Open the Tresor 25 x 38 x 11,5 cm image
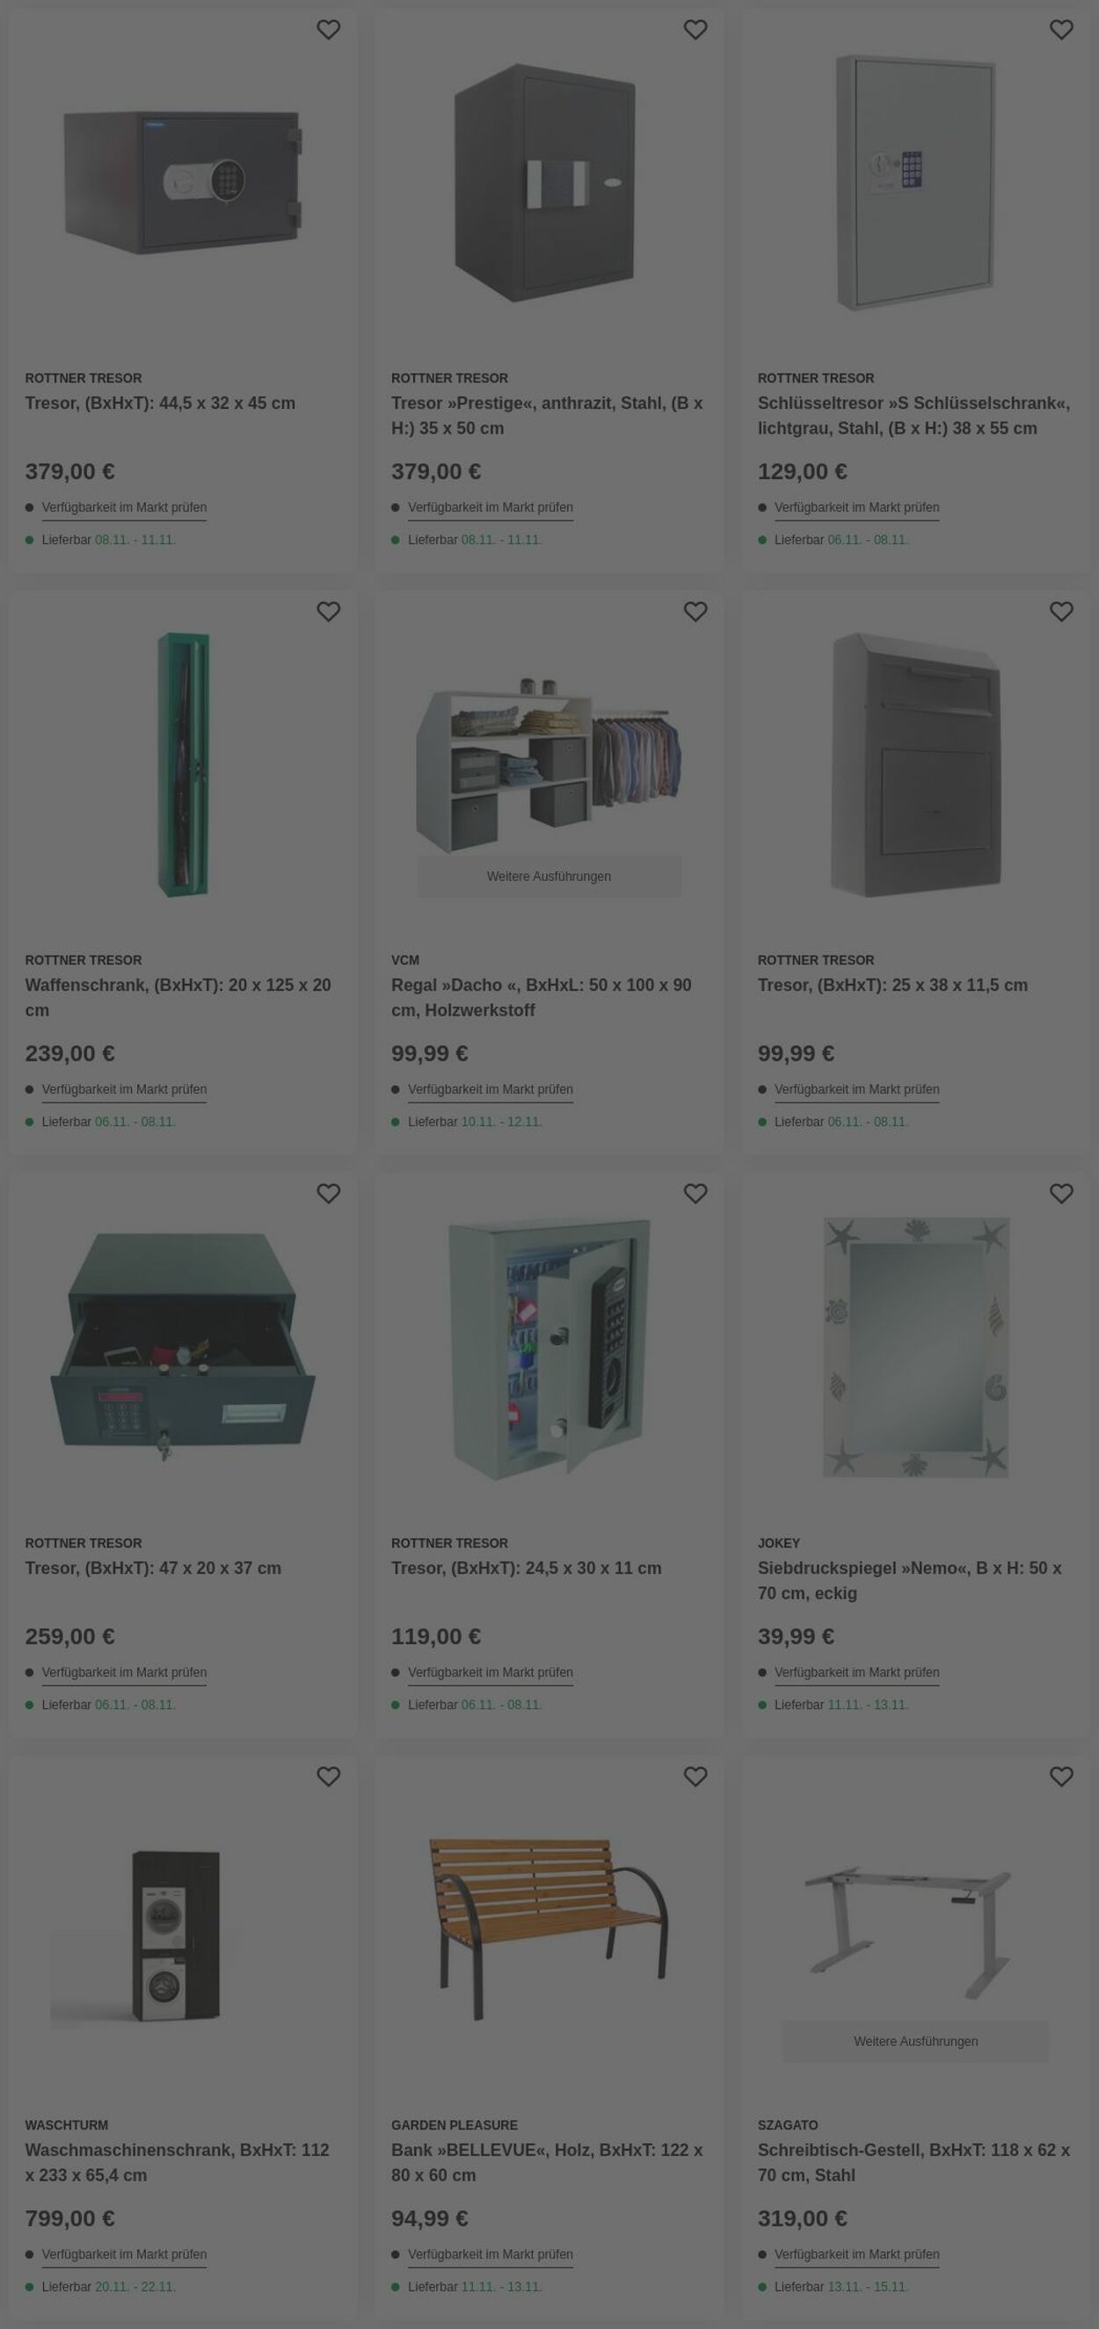The image size is (1099, 2329). (915, 765)
